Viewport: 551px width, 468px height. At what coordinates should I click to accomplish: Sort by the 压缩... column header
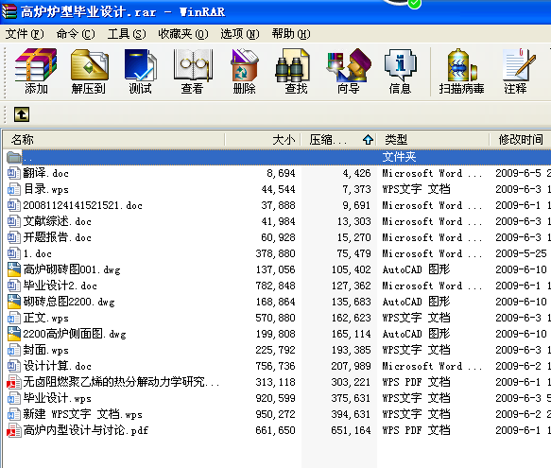pos(338,140)
